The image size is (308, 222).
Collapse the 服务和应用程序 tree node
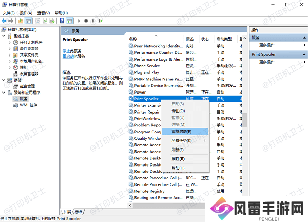pyautogui.click(x=4, y=92)
